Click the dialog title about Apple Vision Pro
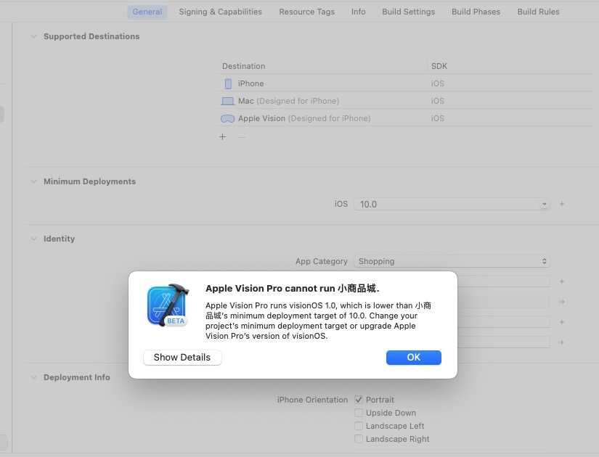 pos(293,288)
